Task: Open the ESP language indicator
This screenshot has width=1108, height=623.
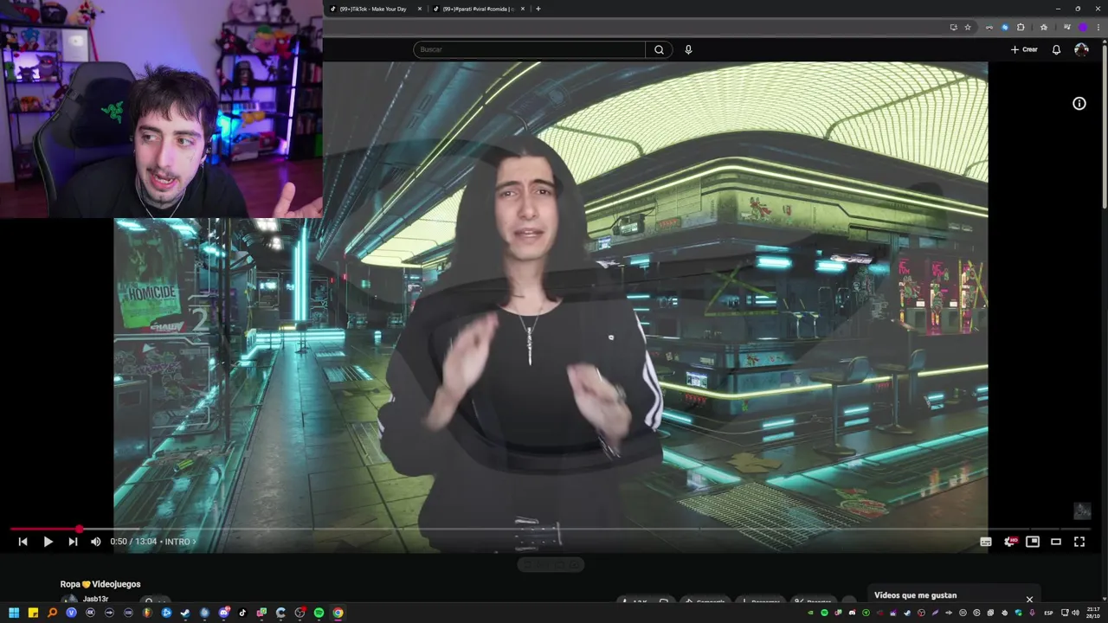Action: (x=1048, y=613)
